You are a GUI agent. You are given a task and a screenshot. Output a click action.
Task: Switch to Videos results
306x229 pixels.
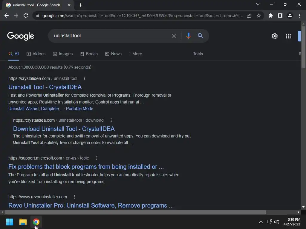coord(36,54)
